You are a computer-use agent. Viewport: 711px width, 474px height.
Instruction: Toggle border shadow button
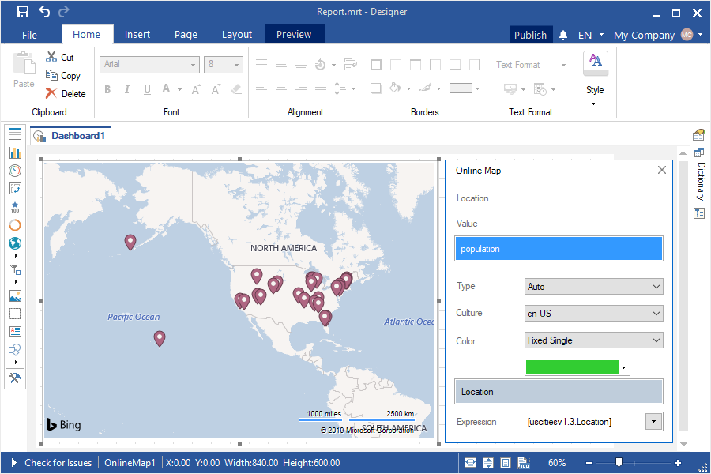coord(376,88)
